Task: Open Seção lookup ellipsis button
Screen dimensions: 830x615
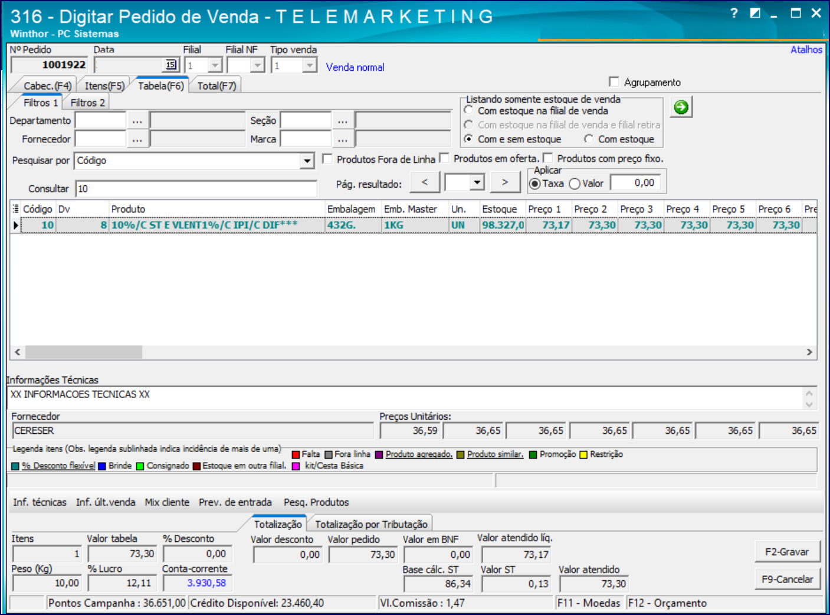Action: point(343,120)
